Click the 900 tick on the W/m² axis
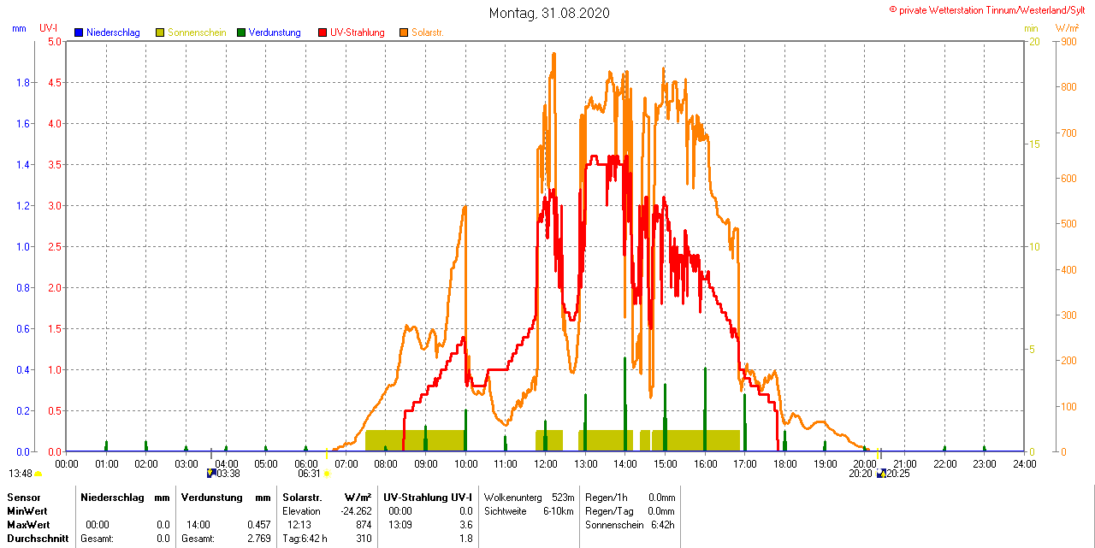 pyautogui.click(x=1068, y=41)
